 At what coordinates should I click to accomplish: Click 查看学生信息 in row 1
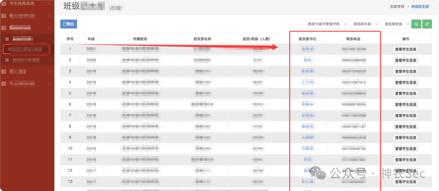pyautogui.click(x=406, y=49)
